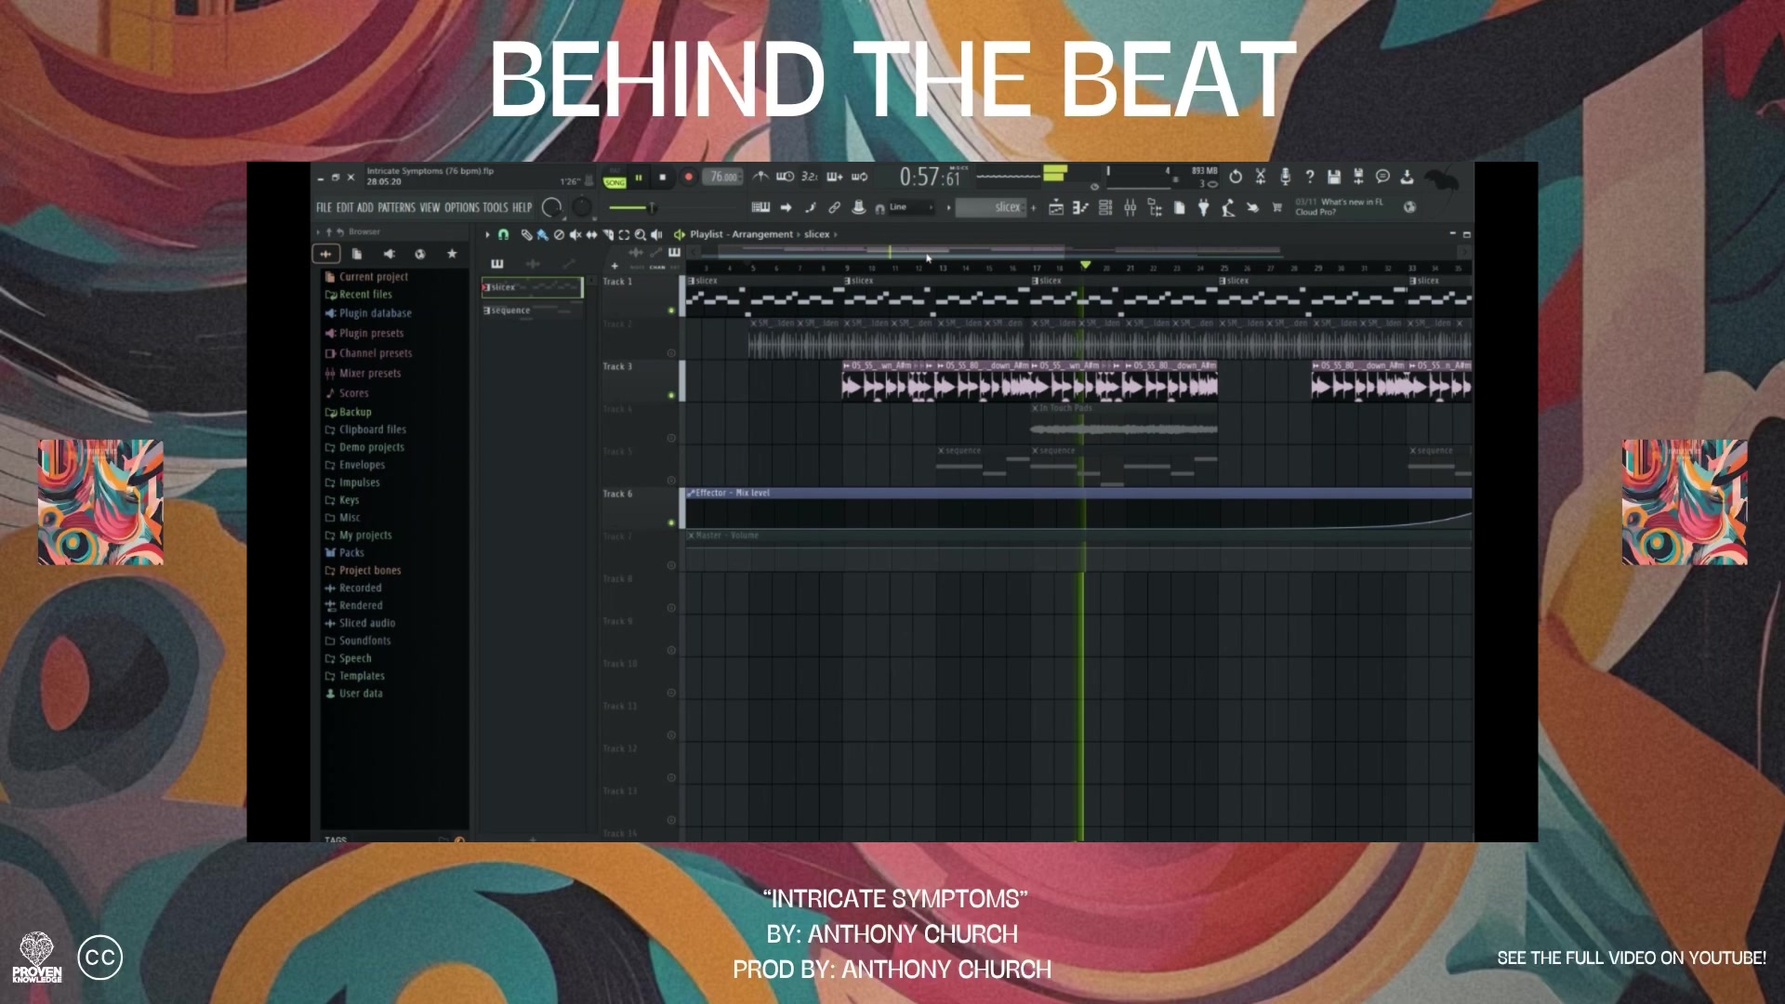Screen dimensions: 1785x1004
Task: Select the Slip tool in playlist
Action: click(x=591, y=235)
